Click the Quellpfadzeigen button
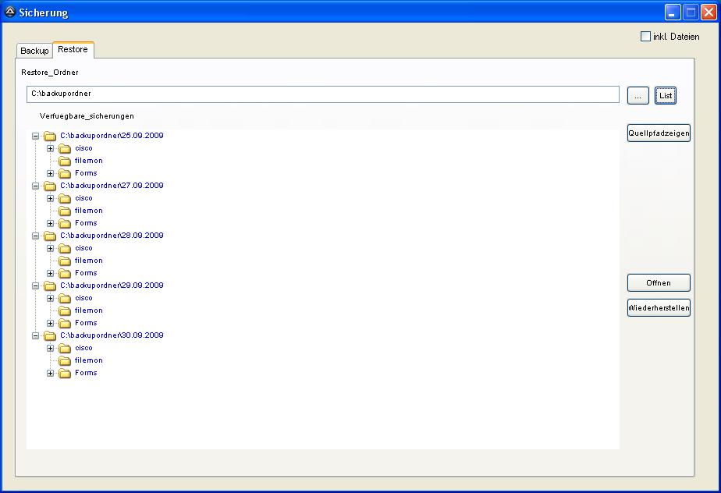The image size is (721, 493). pos(659,133)
